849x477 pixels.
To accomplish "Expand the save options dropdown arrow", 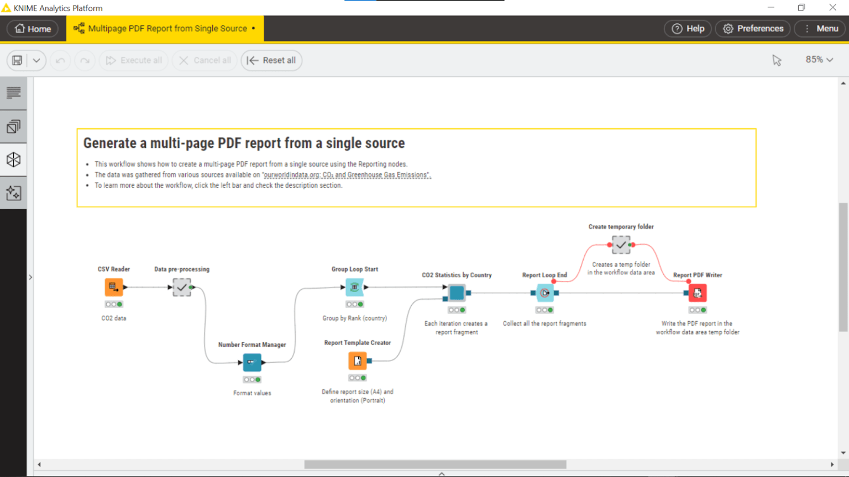I will [x=36, y=60].
